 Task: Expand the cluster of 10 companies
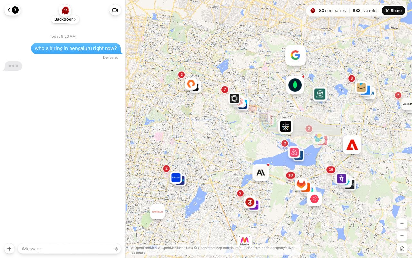coord(290,175)
